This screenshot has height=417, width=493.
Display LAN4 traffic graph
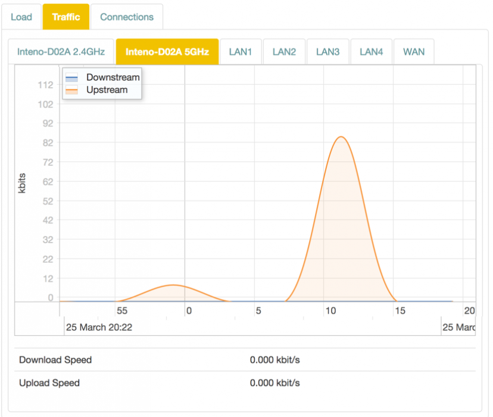371,52
